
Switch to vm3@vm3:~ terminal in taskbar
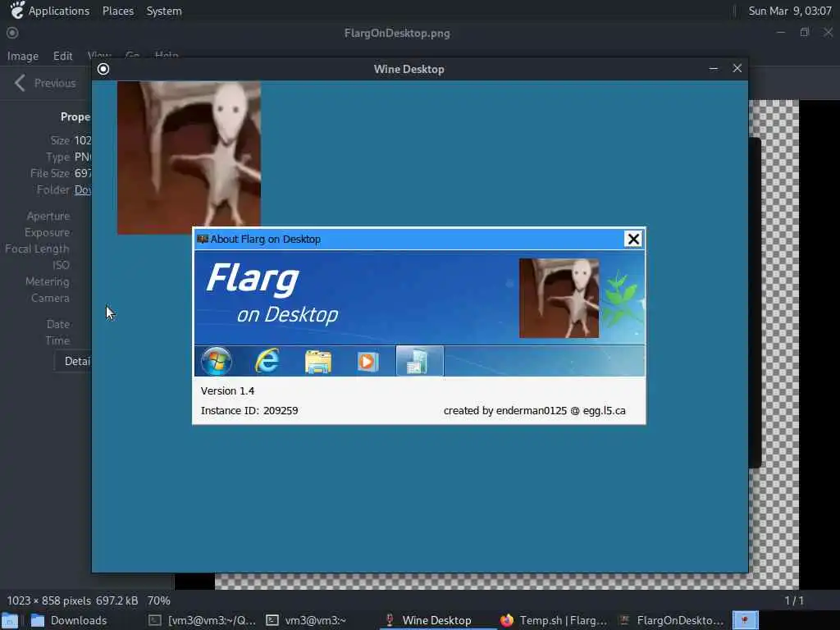pyautogui.click(x=306, y=620)
